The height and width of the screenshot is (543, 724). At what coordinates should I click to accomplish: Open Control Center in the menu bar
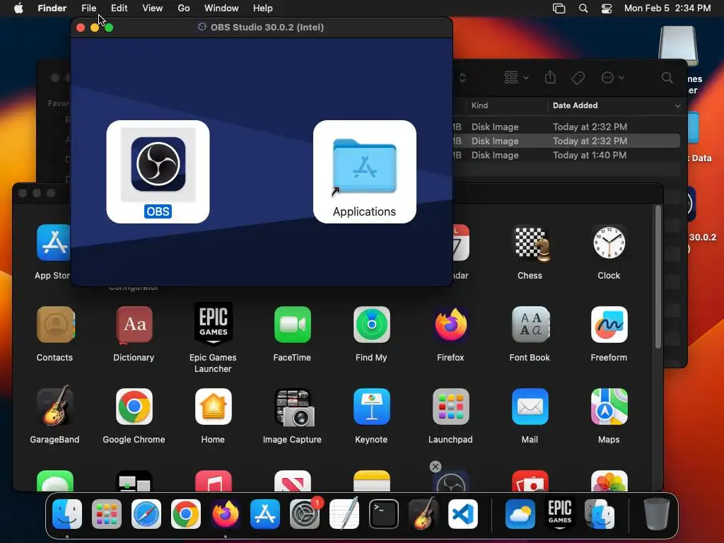click(606, 8)
